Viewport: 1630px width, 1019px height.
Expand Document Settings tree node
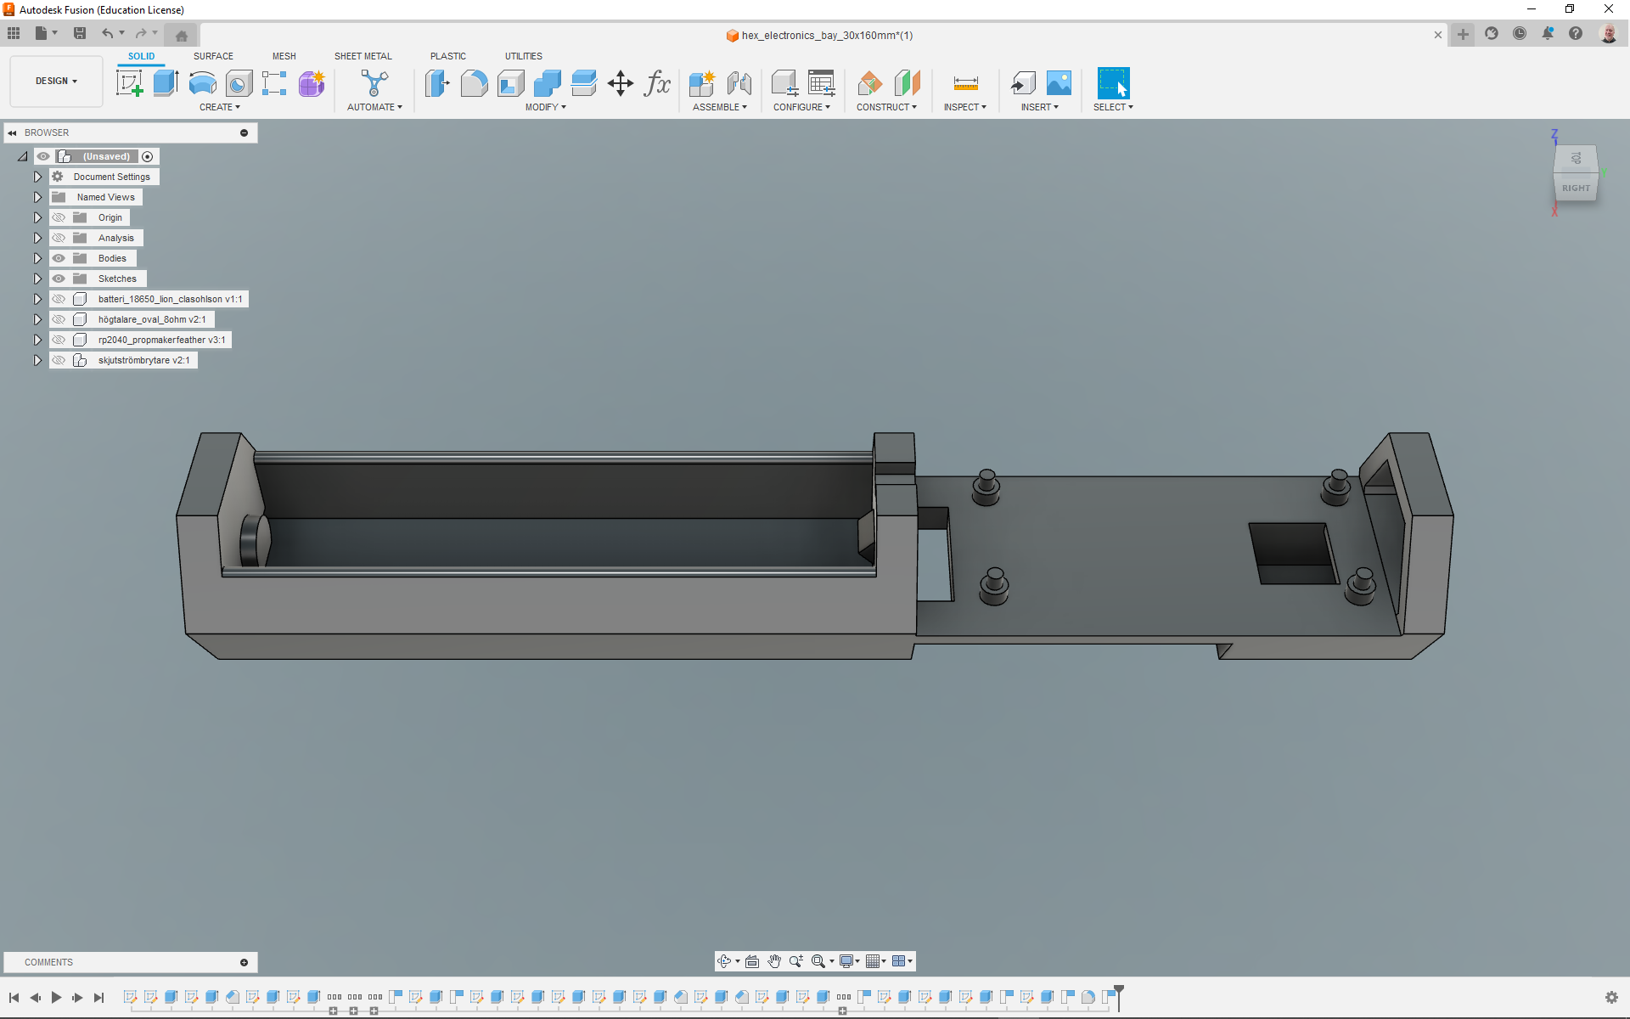[x=37, y=177]
